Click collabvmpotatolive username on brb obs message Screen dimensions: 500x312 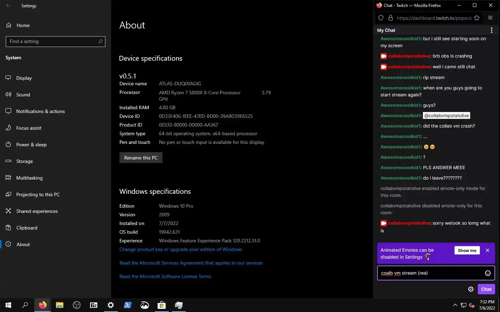click(409, 56)
